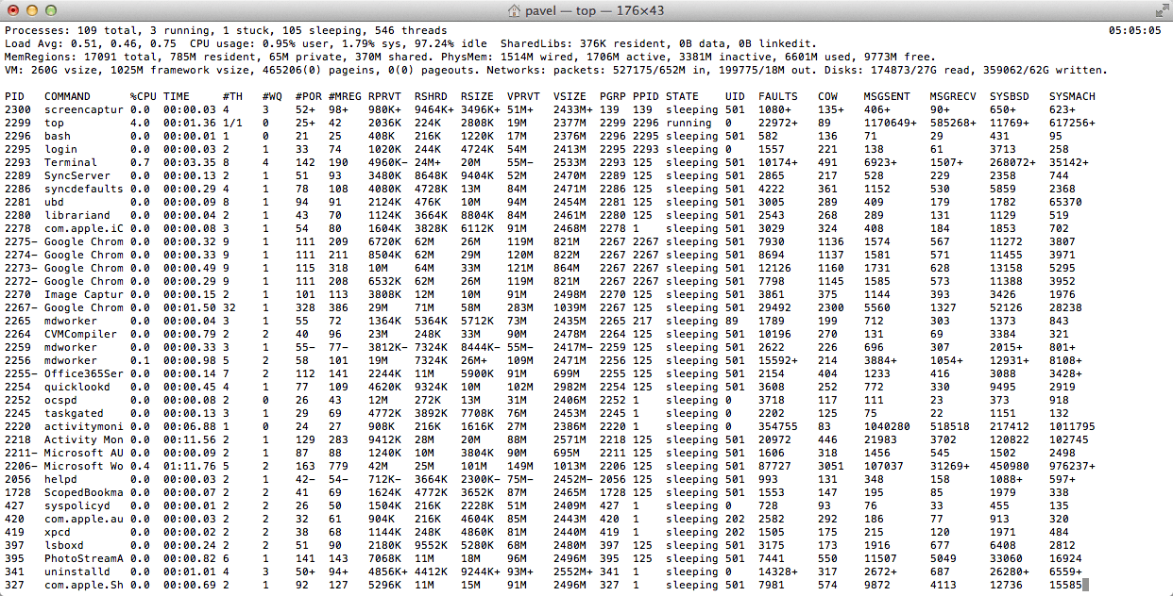Click the "Load Avg: 0.51, 0.46, 0.75" text
This screenshot has height=596, width=1173.
(x=90, y=43)
